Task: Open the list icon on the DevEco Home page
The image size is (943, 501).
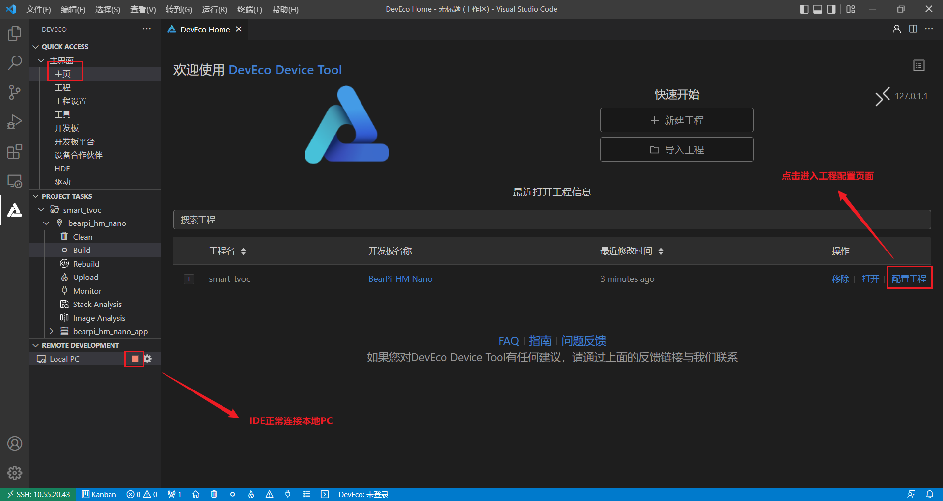Action: coord(919,65)
